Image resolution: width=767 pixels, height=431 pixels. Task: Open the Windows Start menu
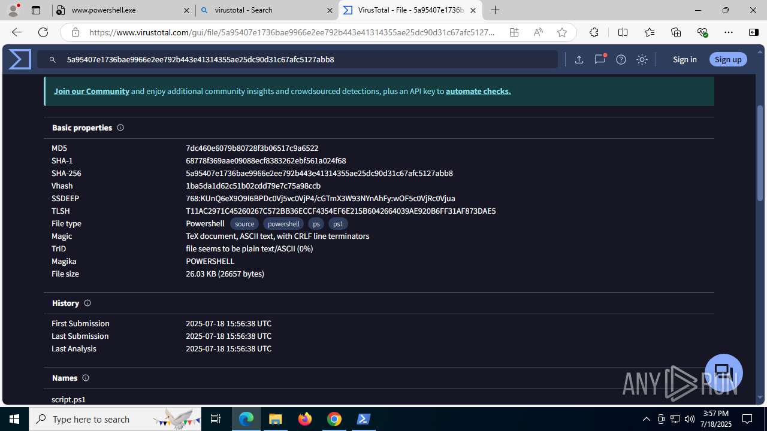pyautogui.click(x=14, y=419)
